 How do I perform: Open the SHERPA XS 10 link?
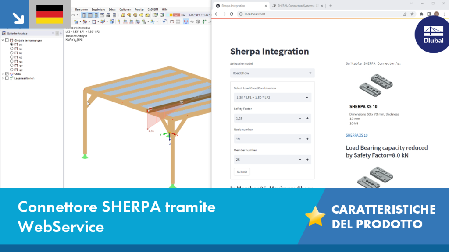tap(356, 135)
